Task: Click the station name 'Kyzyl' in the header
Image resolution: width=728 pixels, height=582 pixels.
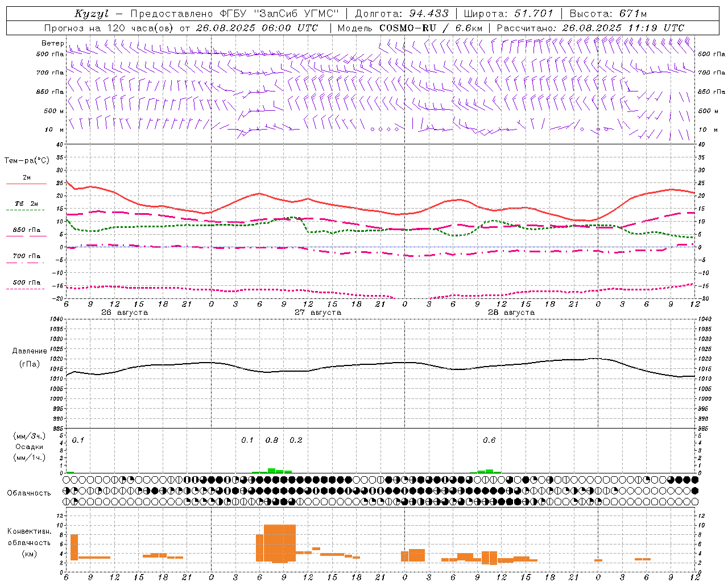Action: (92, 14)
